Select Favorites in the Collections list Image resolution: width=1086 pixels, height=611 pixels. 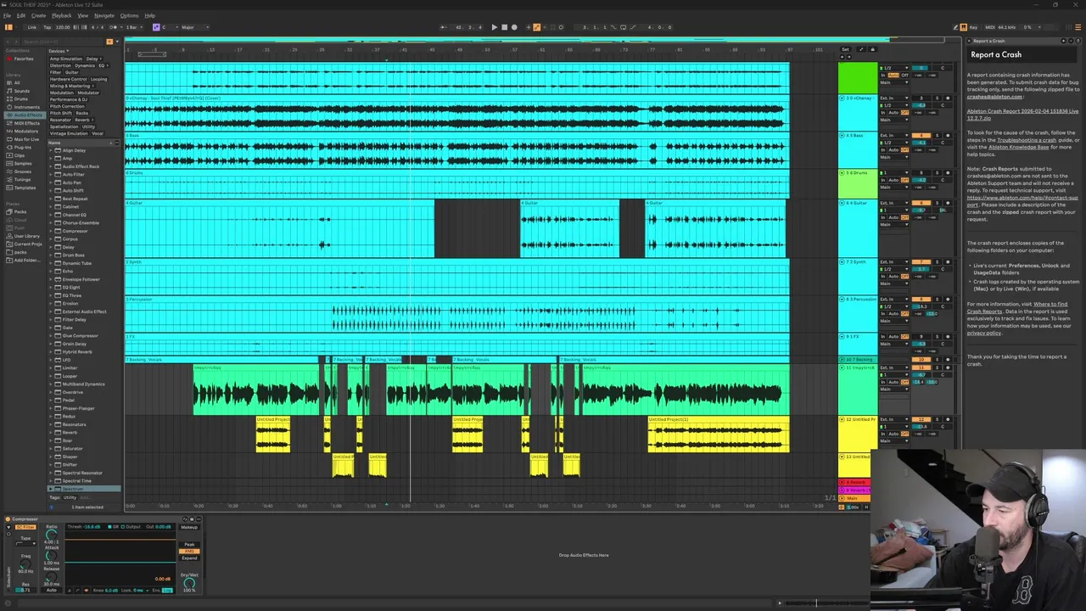tap(23, 59)
